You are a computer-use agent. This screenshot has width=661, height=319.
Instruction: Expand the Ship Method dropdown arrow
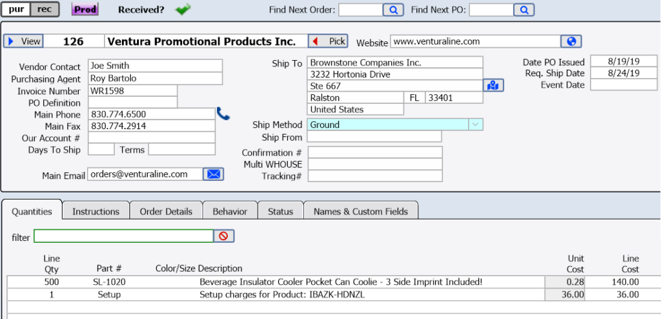(476, 125)
